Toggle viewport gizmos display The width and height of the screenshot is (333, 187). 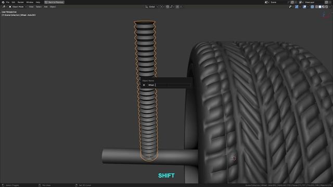(297, 7)
